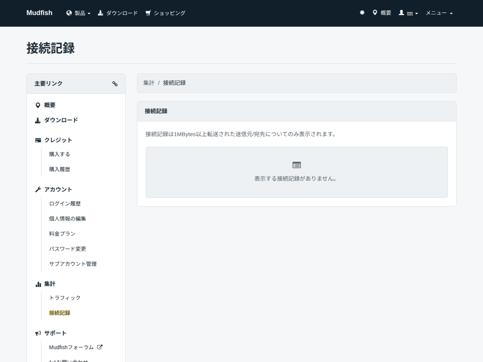Click the Mudfish brand logo
This screenshot has width=483, height=362.
[x=39, y=13]
